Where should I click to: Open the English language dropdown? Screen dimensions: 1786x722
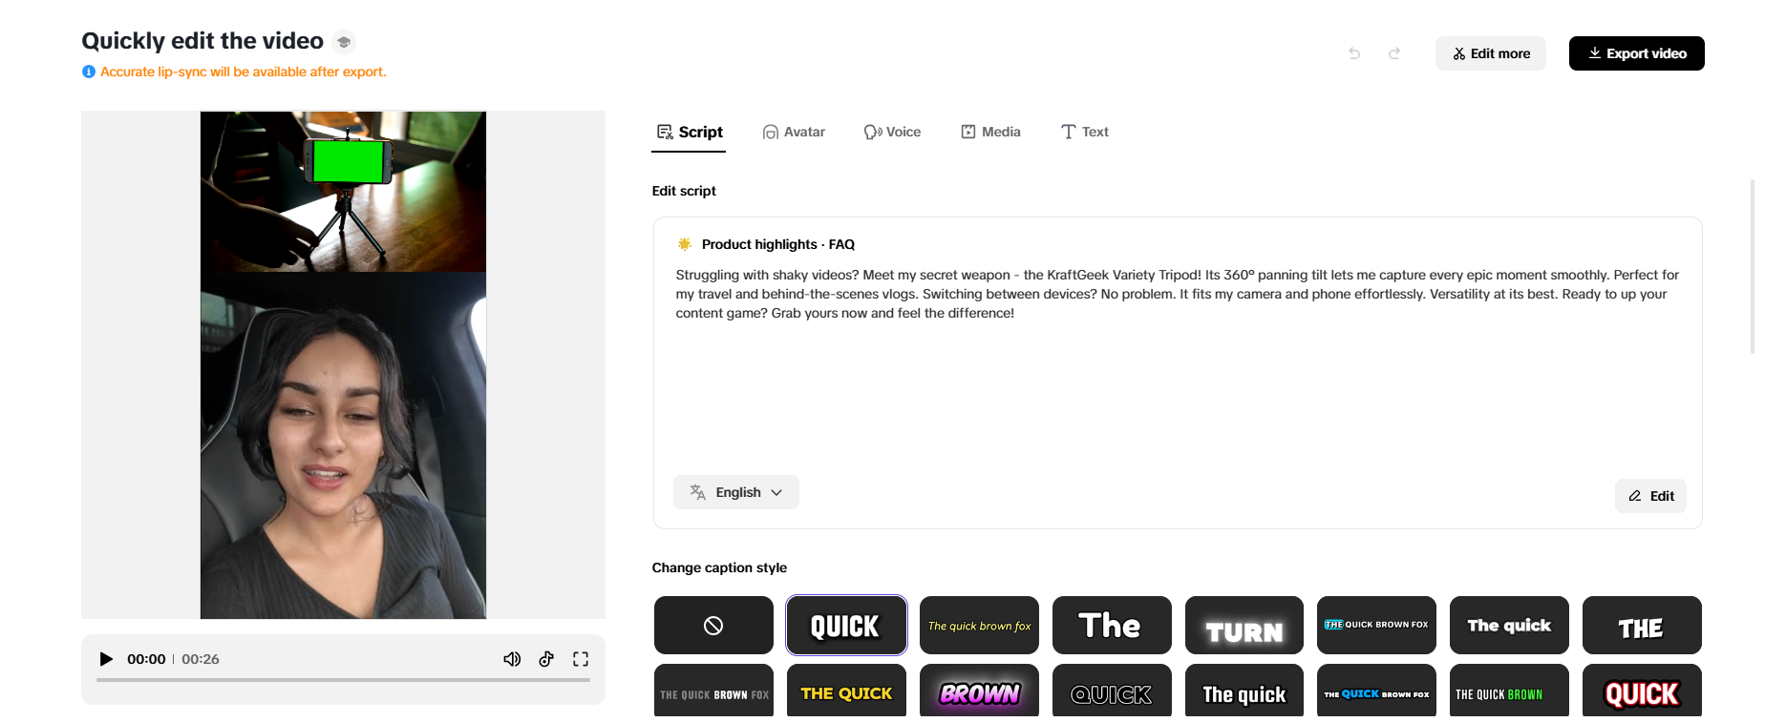(x=736, y=492)
